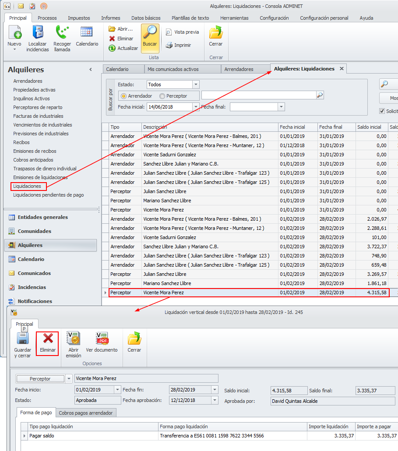Open Liquidaciones in the sidebar
Screen dimensions: 398x451
[27, 186]
